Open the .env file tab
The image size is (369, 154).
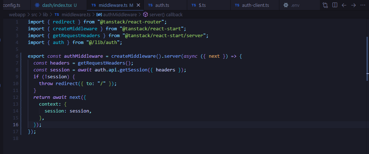[299, 5]
